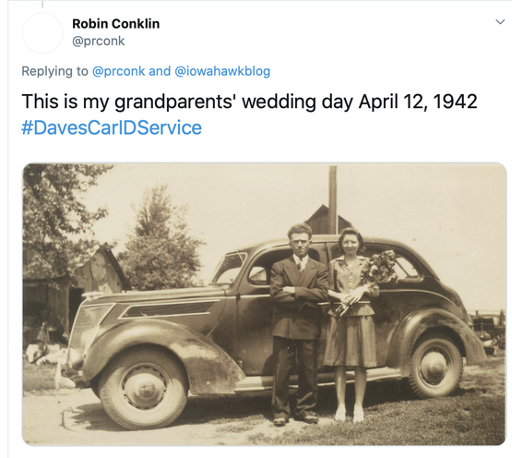
Task: Open the vintage wedding car photo
Action: pyautogui.click(x=264, y=304)
